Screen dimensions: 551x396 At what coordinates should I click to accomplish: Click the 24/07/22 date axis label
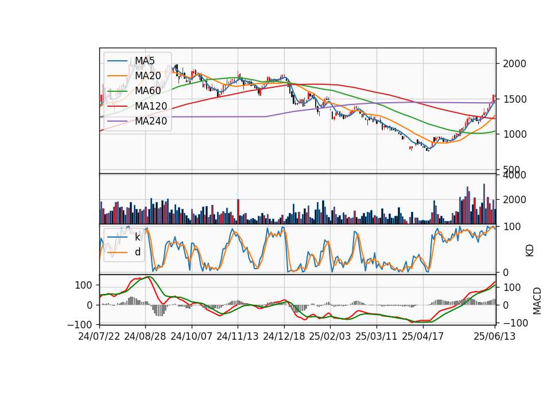99,336
